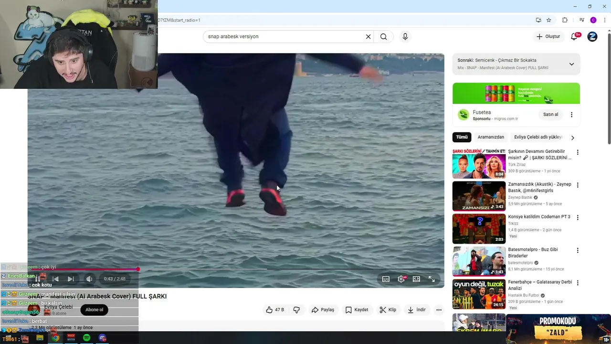
Task: Open Konsye katıldım Codeman PT 3 thumbnail
Action: (479, 228)
